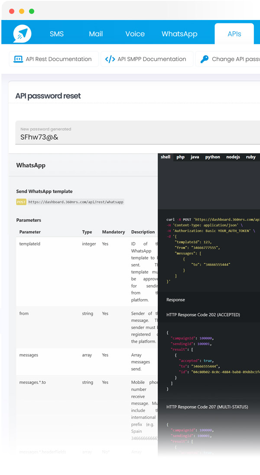Select the 'Send WhatsApp template' heading
The width and height of the screenshot is (260, 475).
click(x=45, y=191)
